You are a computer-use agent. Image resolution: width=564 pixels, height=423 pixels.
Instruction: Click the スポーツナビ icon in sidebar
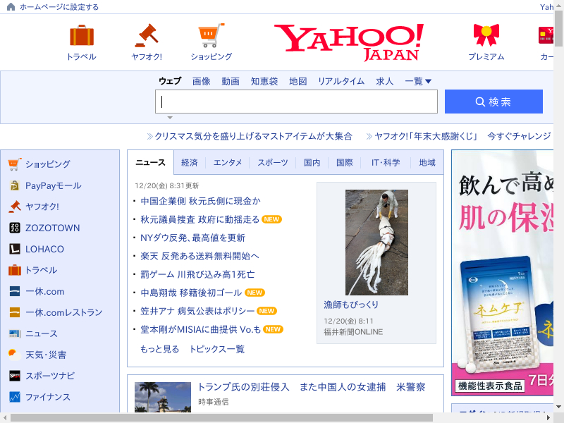[14, 376]
